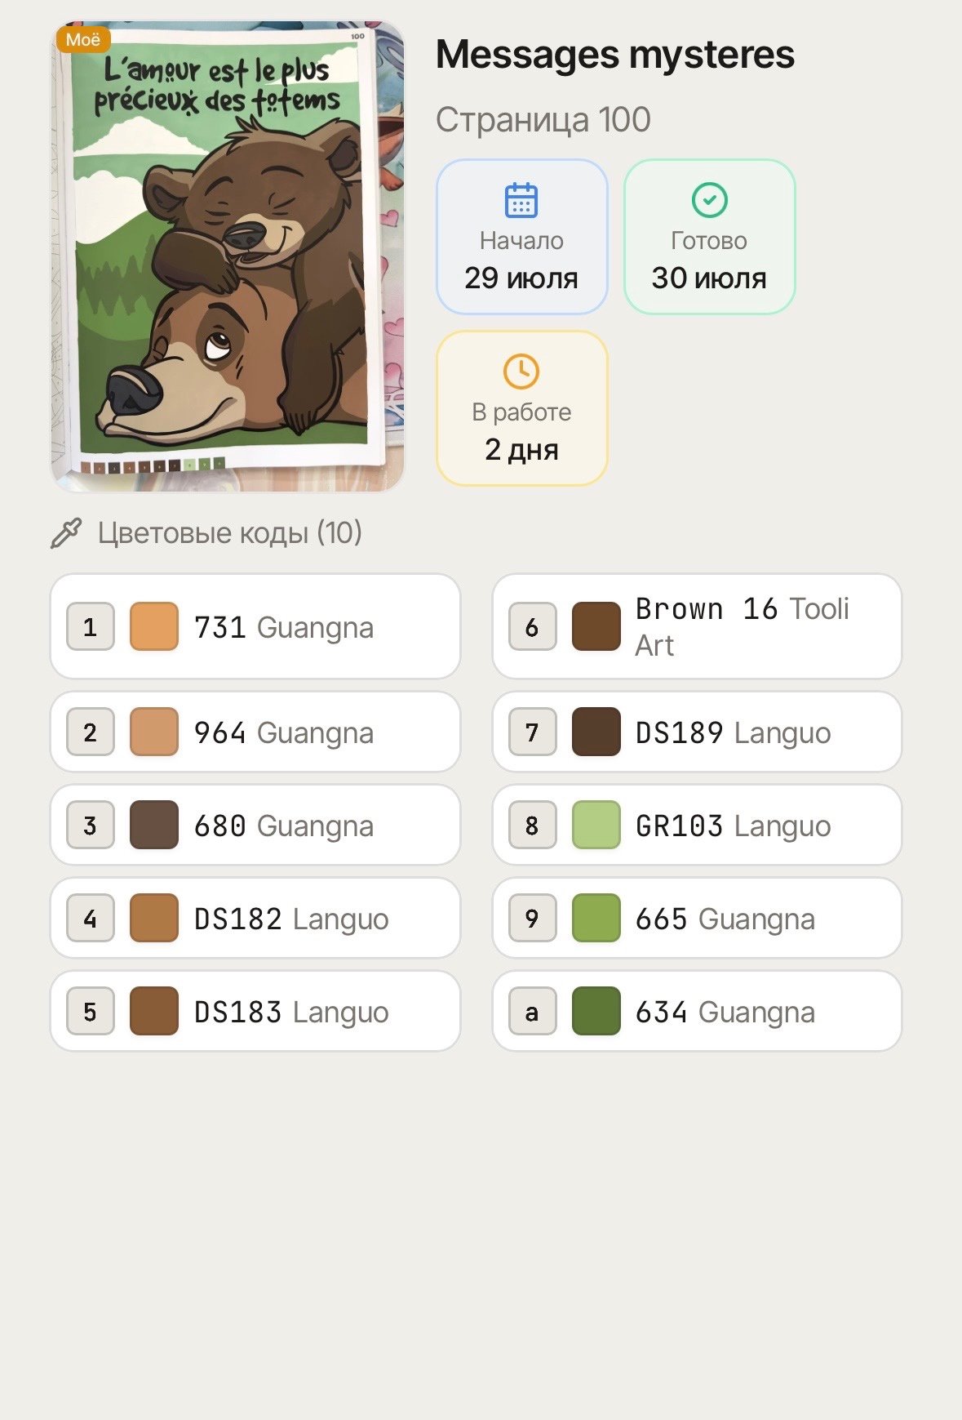The image size is (962, 1420).
Task: Select the GR103 Languo light green swatch
Action: tap(596, 825)
